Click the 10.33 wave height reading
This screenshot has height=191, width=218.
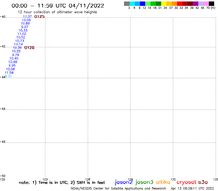click(23, 30)
